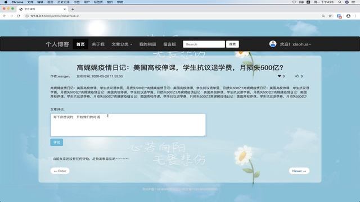Select the browser tab title
Image resolution: width=360 pixels, height=202 pixels.
click(30, 9)
